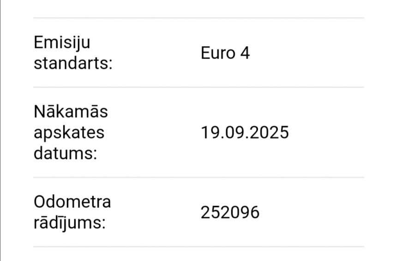Click the word Odometra
The height and width of the screenshot is (261, 397).
point(72,202)
